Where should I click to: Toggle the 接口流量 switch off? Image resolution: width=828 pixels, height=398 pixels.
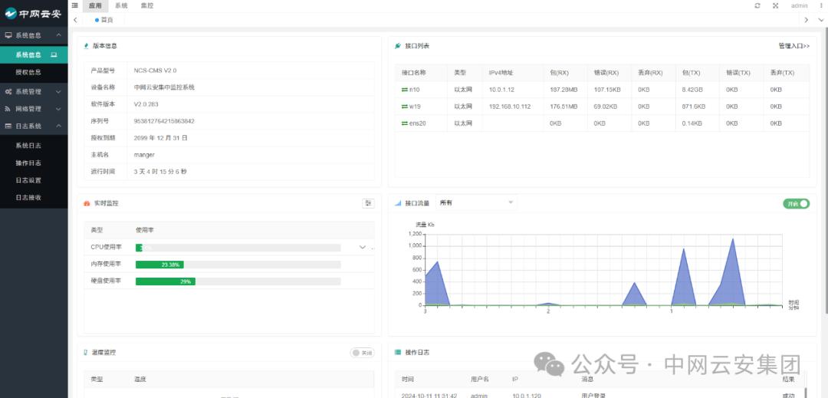[x=796, y=203]
